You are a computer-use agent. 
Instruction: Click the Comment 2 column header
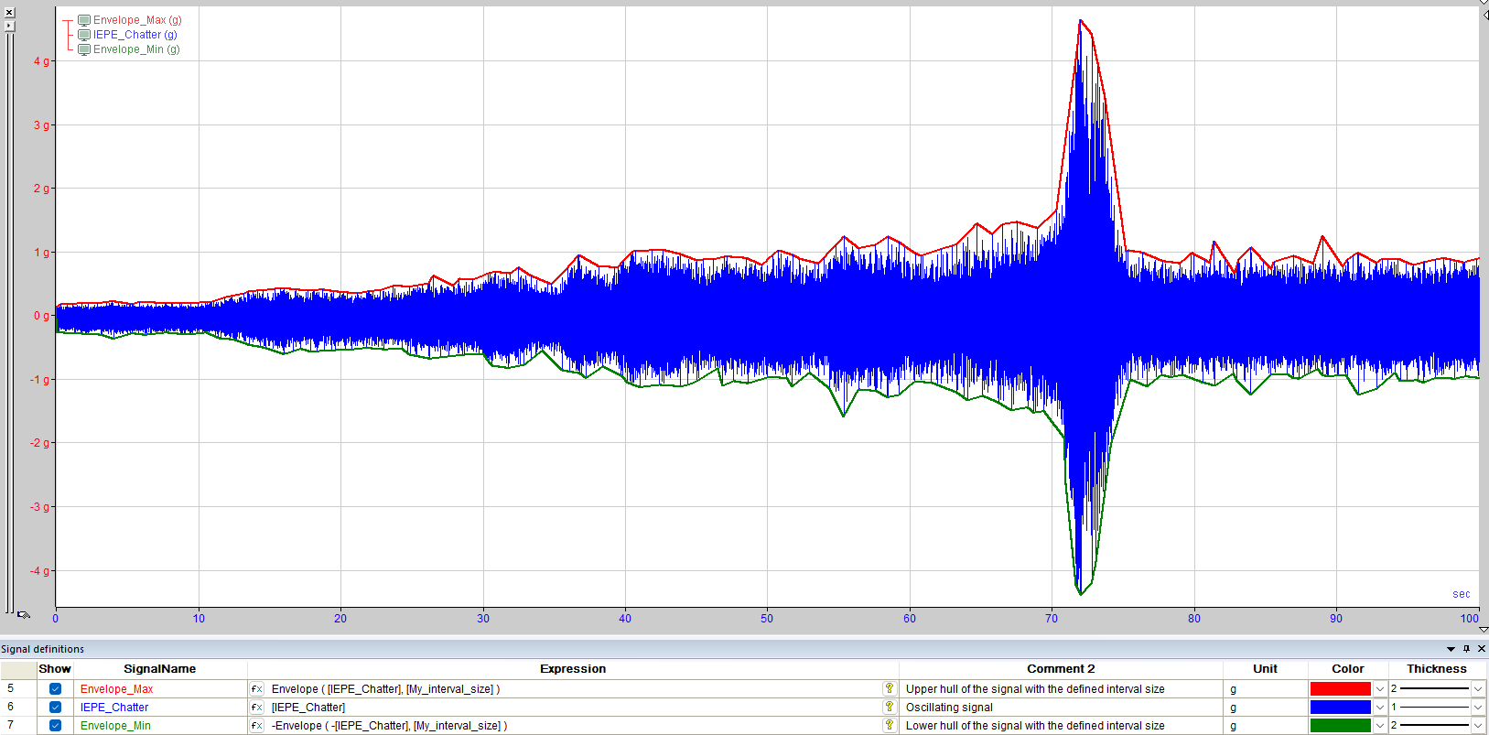coord(1061,669)
